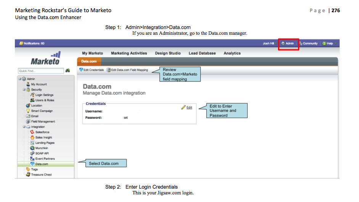Open the Admin menu in top bar
This screenshot has height=202, width=359.
tap(288, 43)
